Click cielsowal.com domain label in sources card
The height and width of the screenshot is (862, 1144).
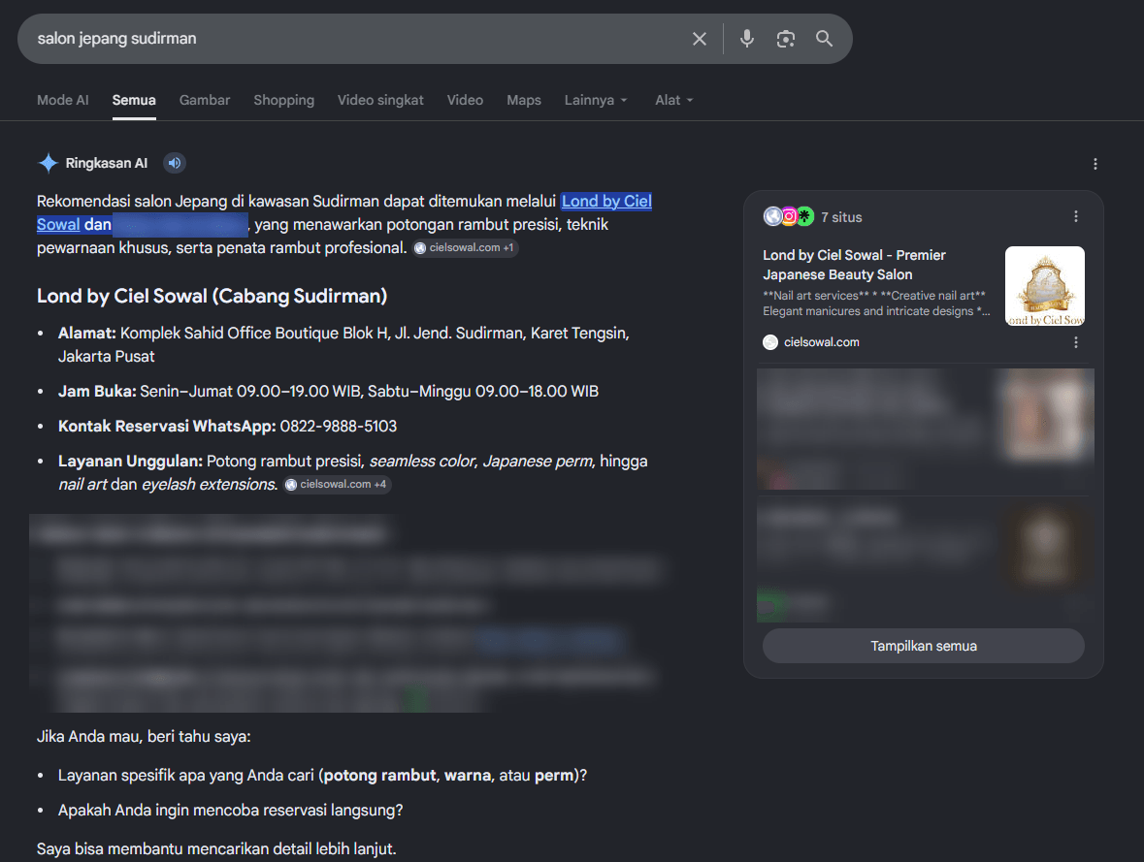tap(822, 342)
